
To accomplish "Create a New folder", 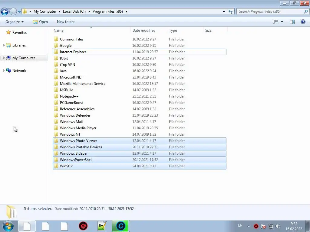I will coord(66,22).
